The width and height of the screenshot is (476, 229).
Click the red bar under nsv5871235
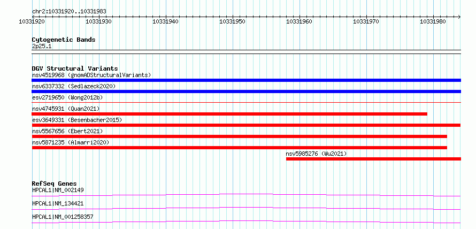pyautogui.click(x=240, y=148)
